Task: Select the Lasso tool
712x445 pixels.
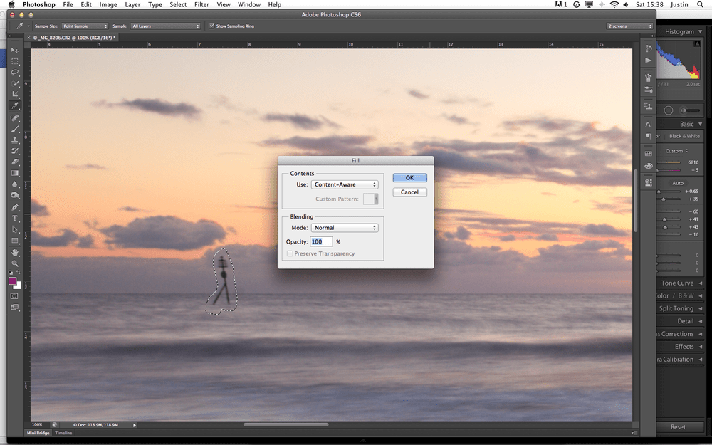Action: (15, 72)
